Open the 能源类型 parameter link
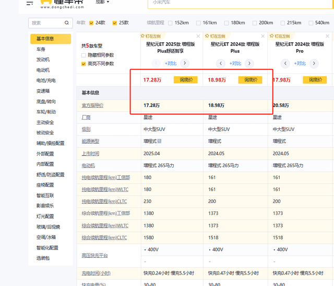 [x=90, y=141]
